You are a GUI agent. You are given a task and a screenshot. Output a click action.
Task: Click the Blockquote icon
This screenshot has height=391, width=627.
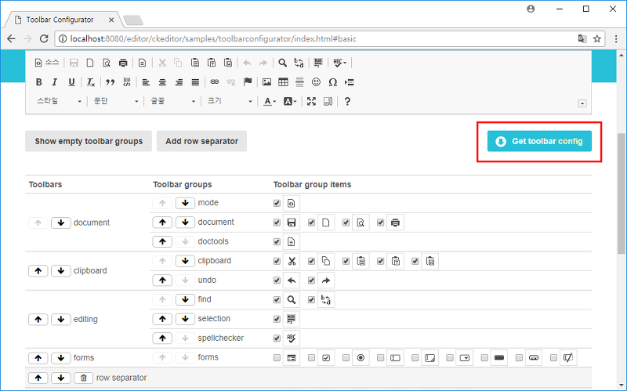tap(110, 82)
